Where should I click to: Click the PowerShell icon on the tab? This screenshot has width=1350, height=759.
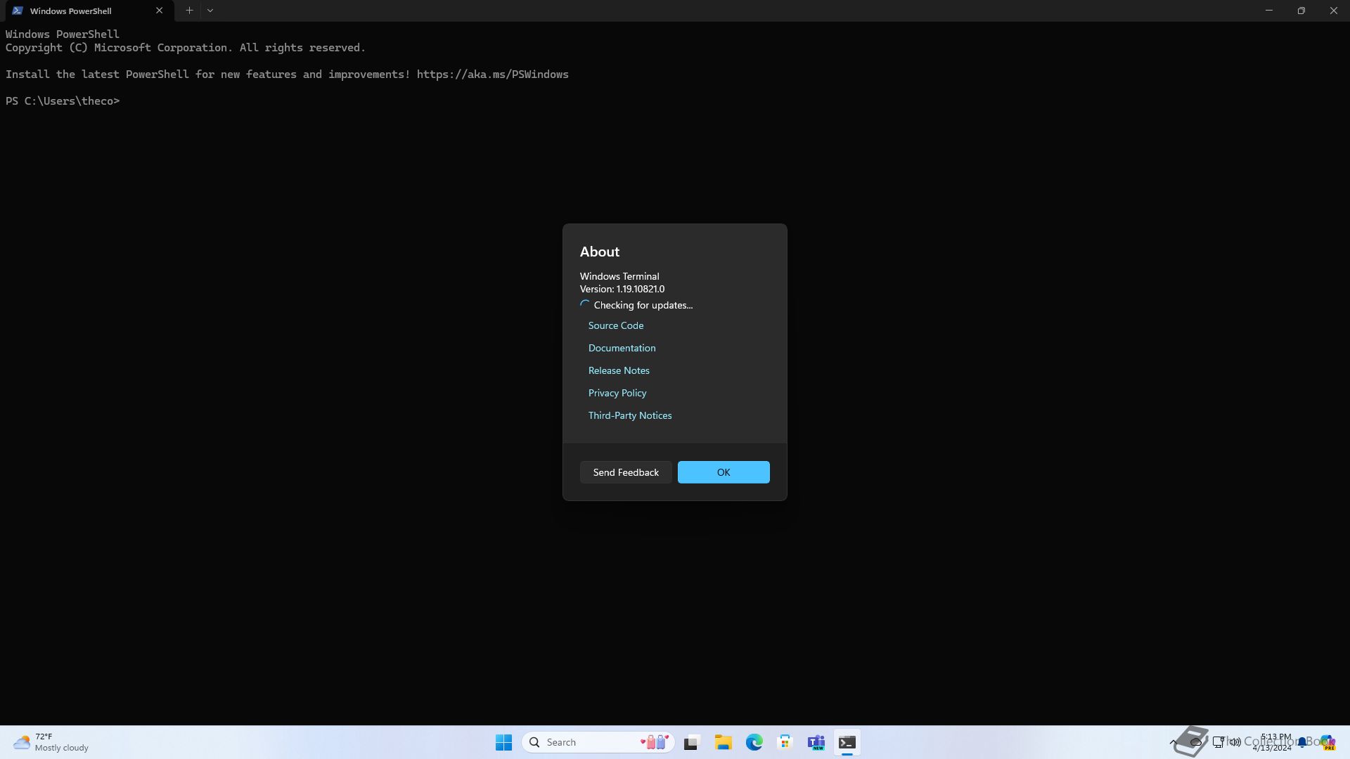18,11
